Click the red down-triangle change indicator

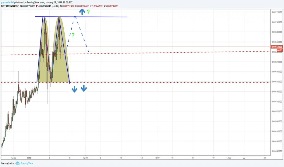37,6
